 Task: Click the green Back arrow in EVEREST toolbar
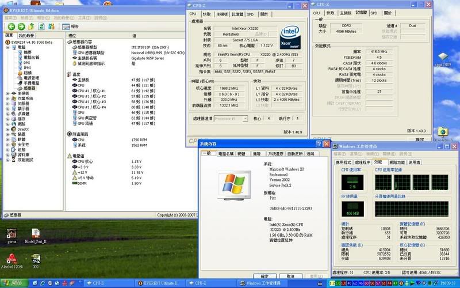pos(11,26)
